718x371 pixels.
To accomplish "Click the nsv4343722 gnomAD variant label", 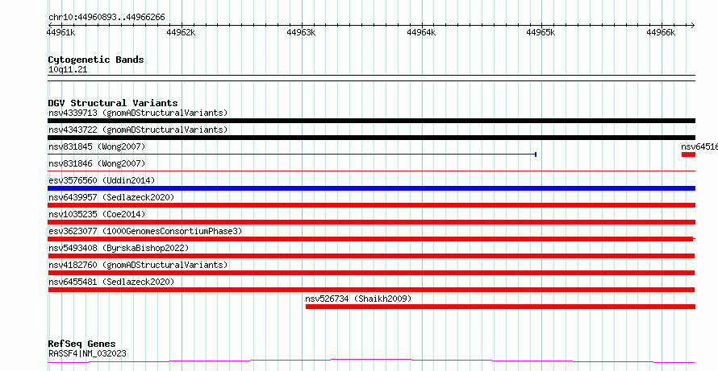I will (x=138, y=130).
